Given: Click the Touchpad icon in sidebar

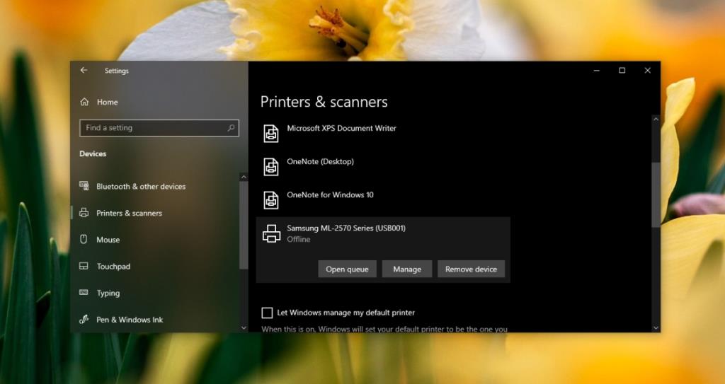Looking at the screenshot, I should (84, 267).
